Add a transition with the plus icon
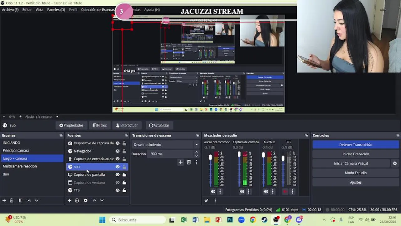The height and width of the screenshot is (226, 401). tap(180, 162)
